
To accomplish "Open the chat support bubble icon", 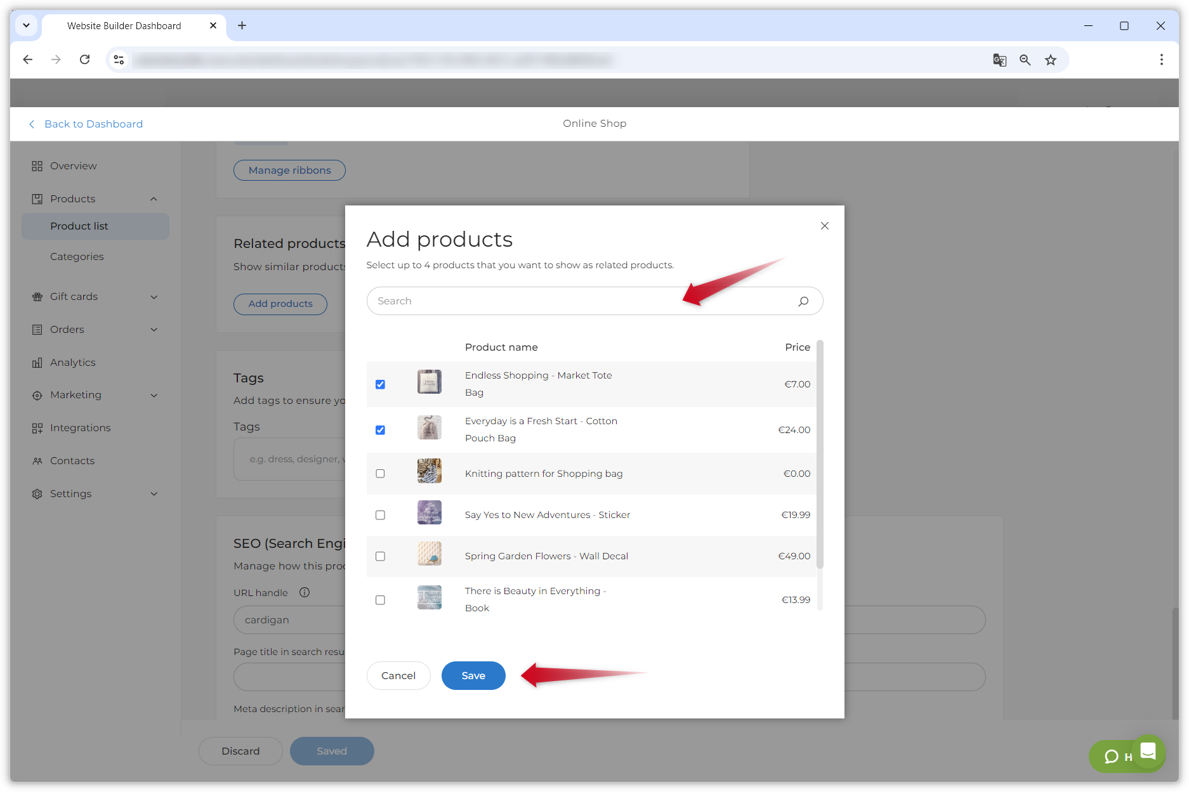I will click(1148, 751).
